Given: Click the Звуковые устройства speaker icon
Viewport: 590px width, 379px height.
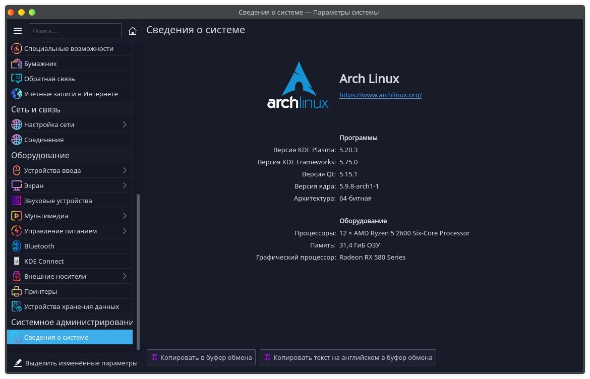Looking at the screenshot, I should point(16,201).
